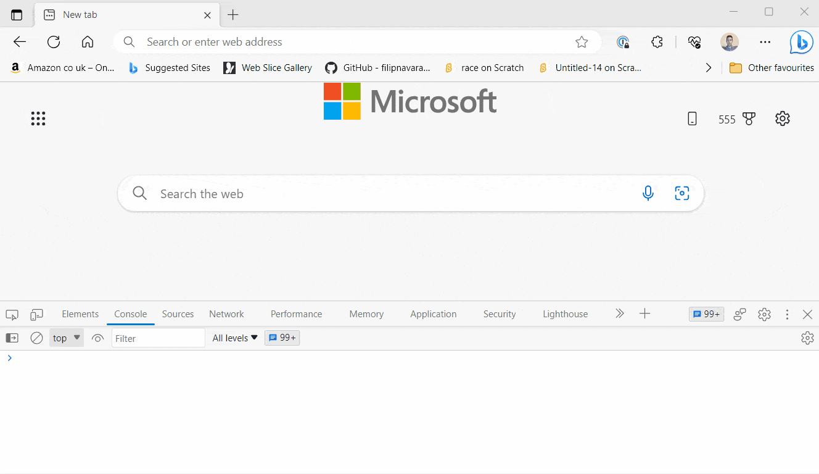The height and width of the screenshot is (474, 819).
Task: Open the password manager extension icon
Action: 624,42
